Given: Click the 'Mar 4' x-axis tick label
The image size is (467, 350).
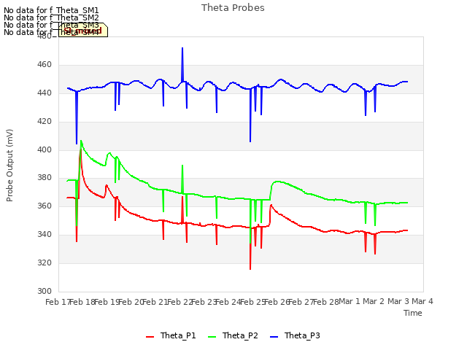Looking at the screenshot, I should click(x=422, y=301).
